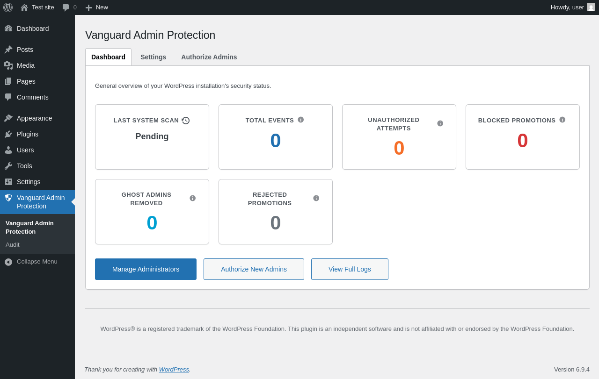
Task: Click the Manage Administrators button
Action: coord(146,269)
